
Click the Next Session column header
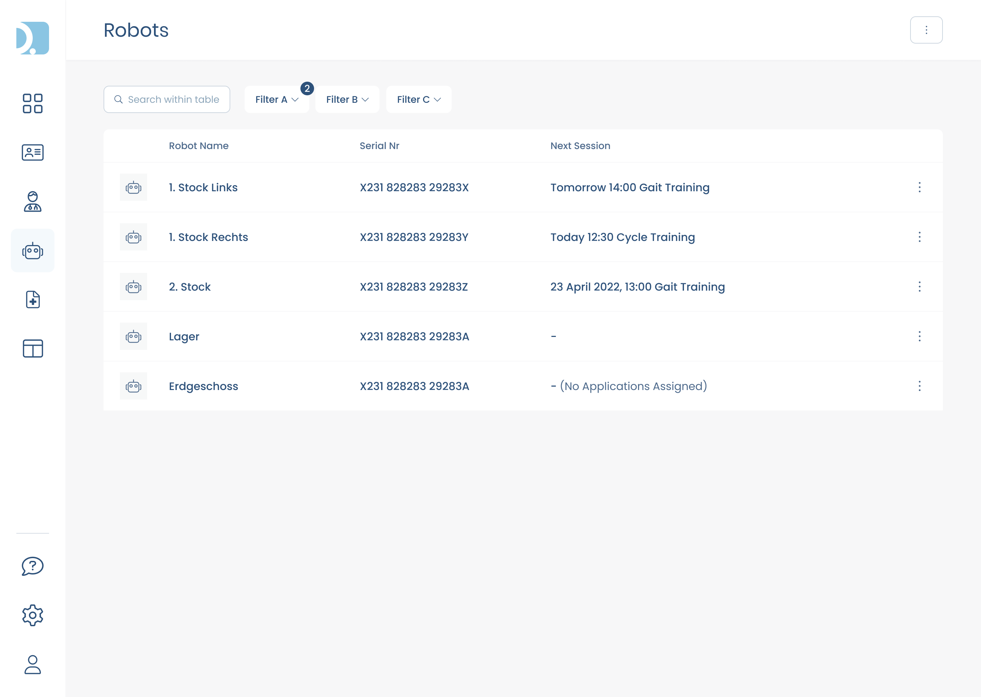(580, 146)
